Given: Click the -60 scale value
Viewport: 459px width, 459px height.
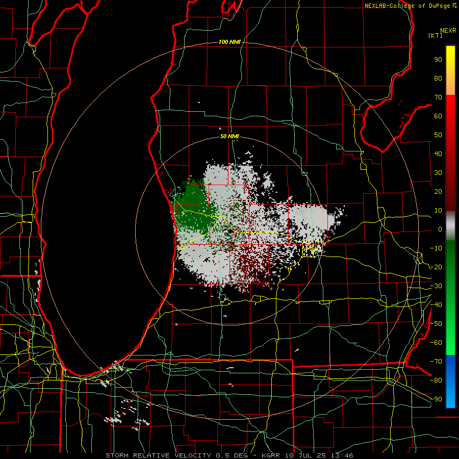Looking at the screenshot, I should tap(436, 343).
